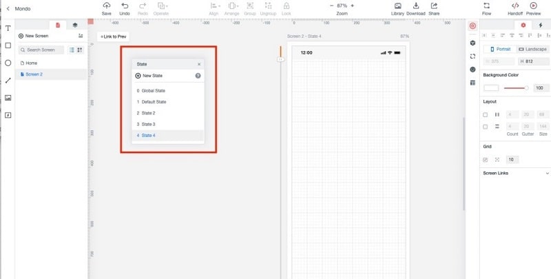Open the Flow view

coord(487,6)
